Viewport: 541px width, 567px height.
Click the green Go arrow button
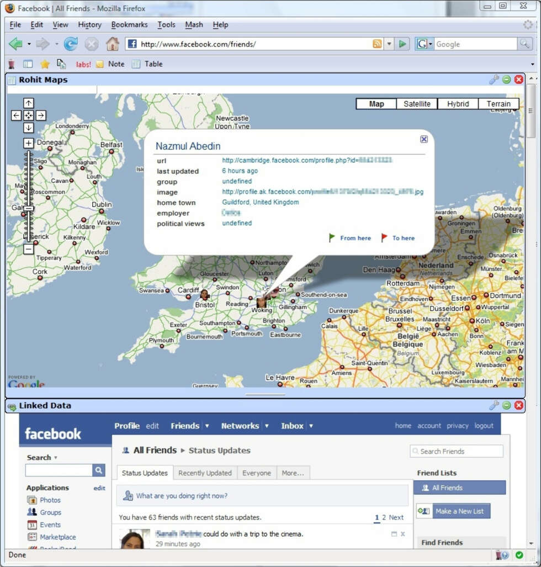(x=402, y=44)
